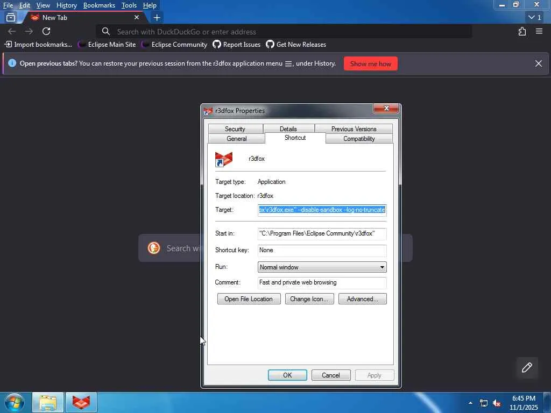The height and width of the screenshot is (413, 551).
Task: Open the Report Issues GitHub bookmark
Action: coord(237,45)
